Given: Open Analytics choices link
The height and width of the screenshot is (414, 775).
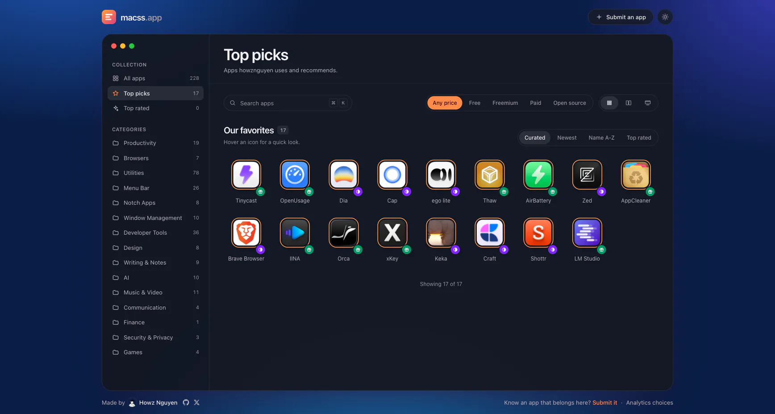Looking at the screenshot, I should click(x=650, y=402).
